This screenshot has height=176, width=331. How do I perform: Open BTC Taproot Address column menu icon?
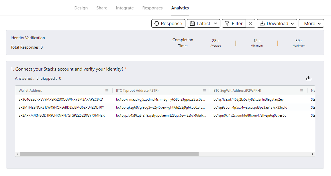pyautogui.click(x=204, y=90)
